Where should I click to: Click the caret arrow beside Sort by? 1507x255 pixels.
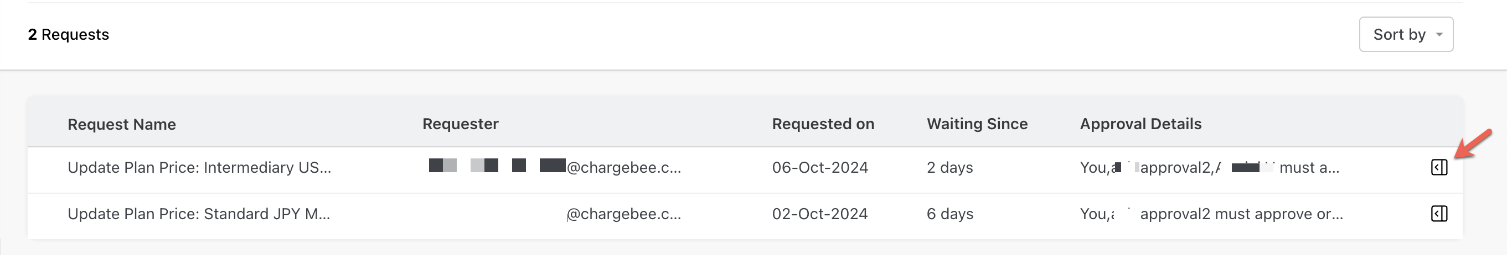click(1438, 34)
